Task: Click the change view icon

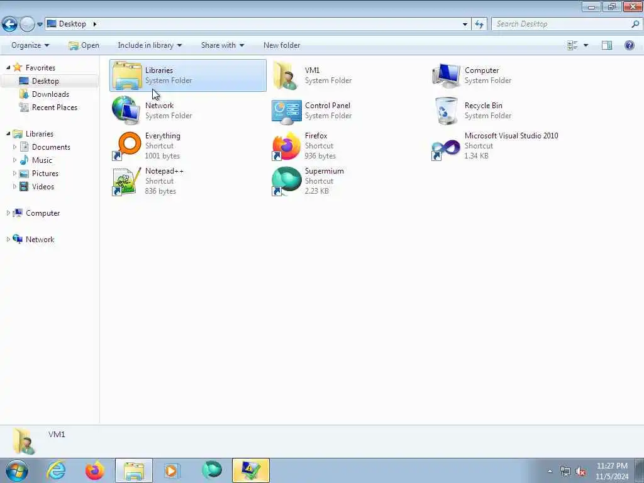Action: (572, 45)
